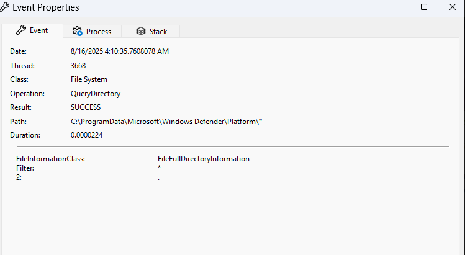This screenshot has height=255, width=465.
Task: Open the Stack tab
Action: tap(151, 31)
